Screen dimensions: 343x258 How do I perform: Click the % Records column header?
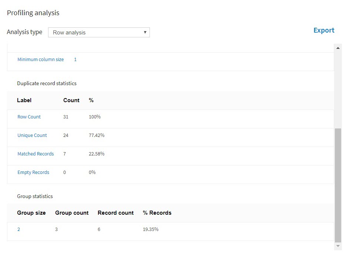157,213
